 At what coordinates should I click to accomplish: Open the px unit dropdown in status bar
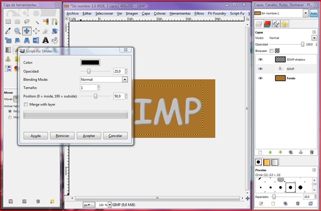89,205
